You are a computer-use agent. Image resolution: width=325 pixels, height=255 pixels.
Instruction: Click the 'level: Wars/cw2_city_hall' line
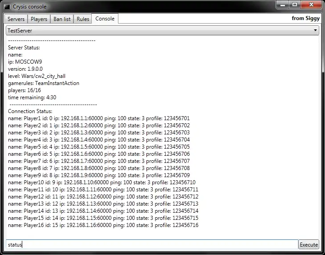pyautogui.click(x=37, y=76)
